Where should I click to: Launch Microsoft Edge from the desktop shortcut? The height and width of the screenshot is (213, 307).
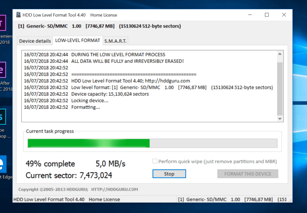coord(4,164)
